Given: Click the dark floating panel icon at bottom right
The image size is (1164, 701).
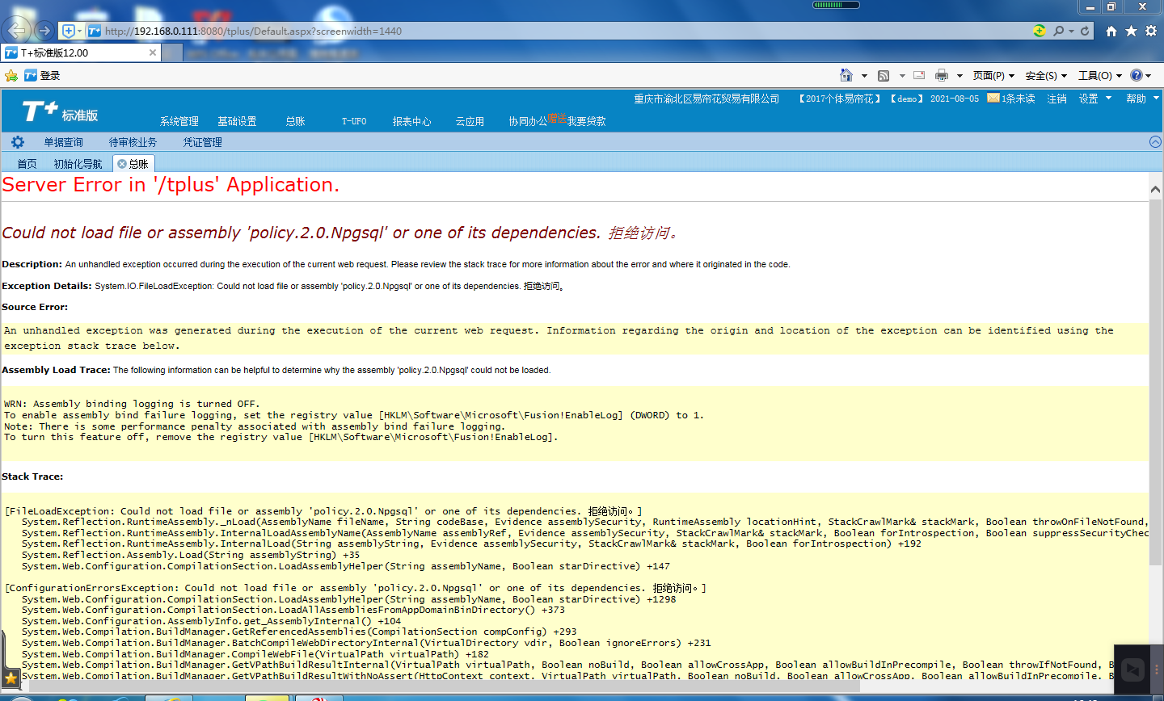Looking at the screenshot, I should point(1133,670).
